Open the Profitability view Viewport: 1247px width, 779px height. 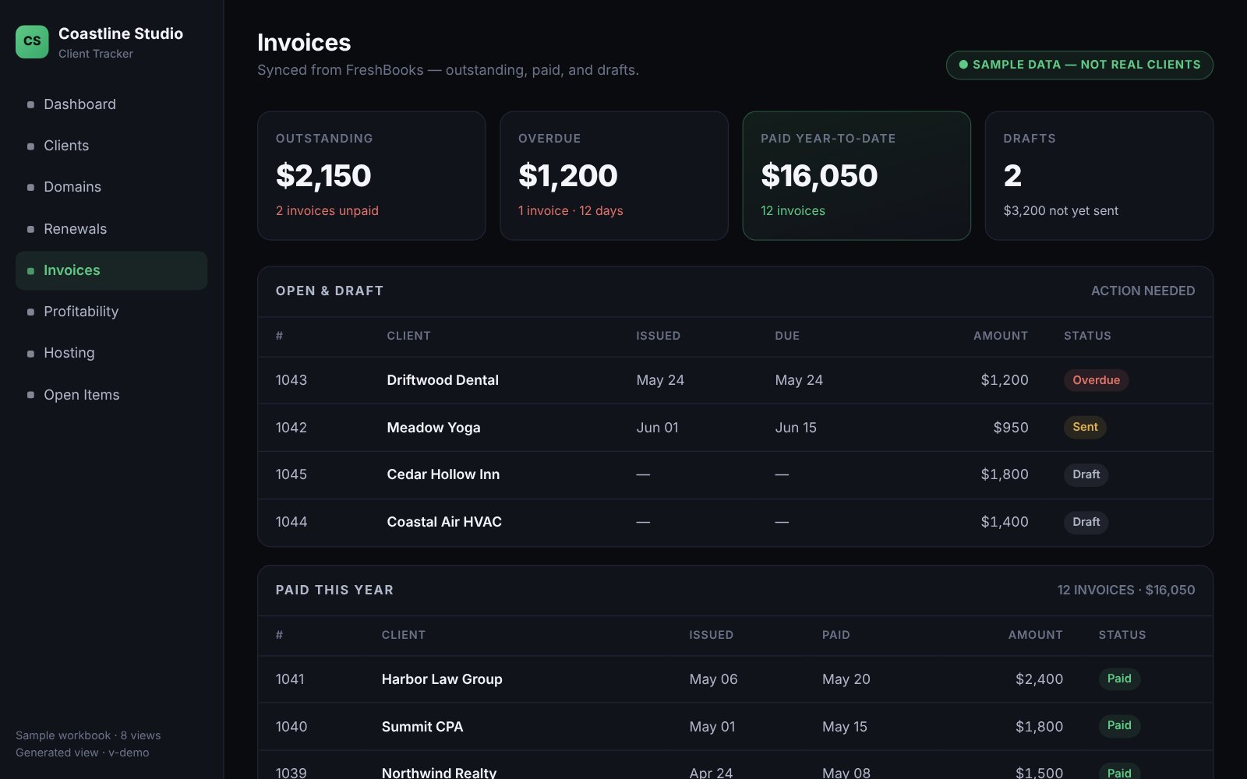coord(111,312)
